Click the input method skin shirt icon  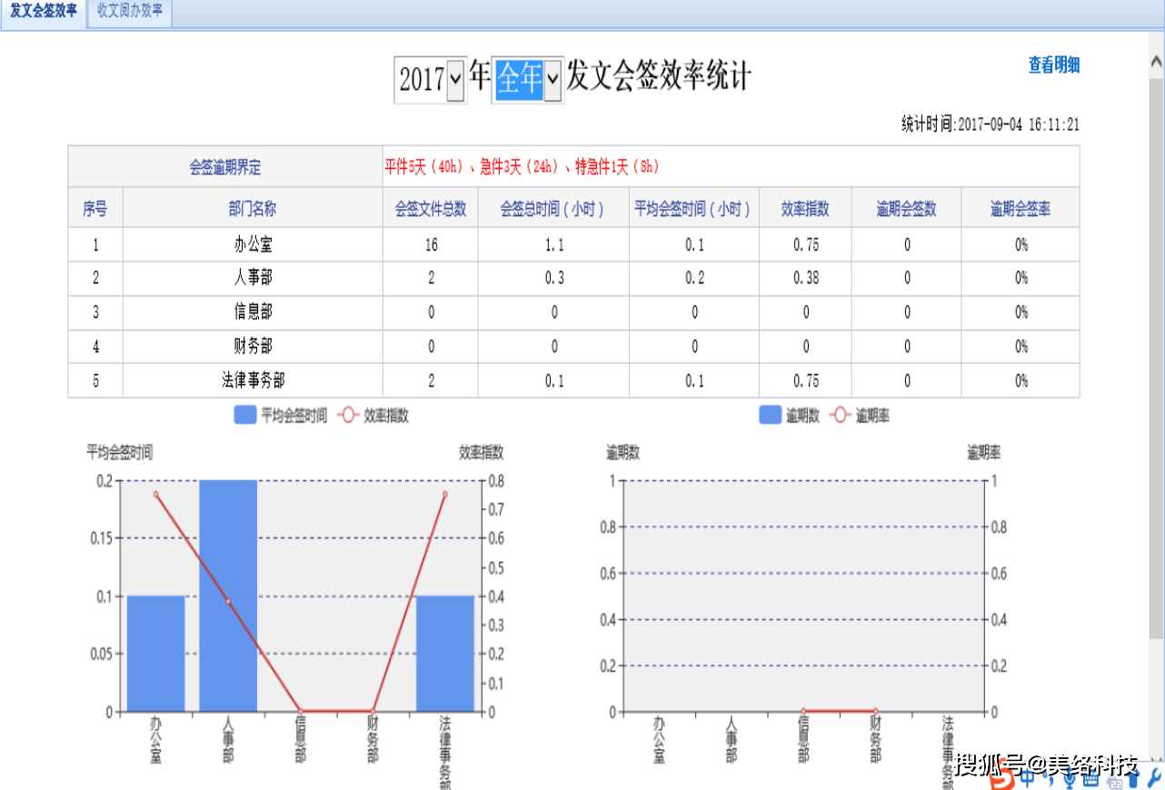point(1133,779)
